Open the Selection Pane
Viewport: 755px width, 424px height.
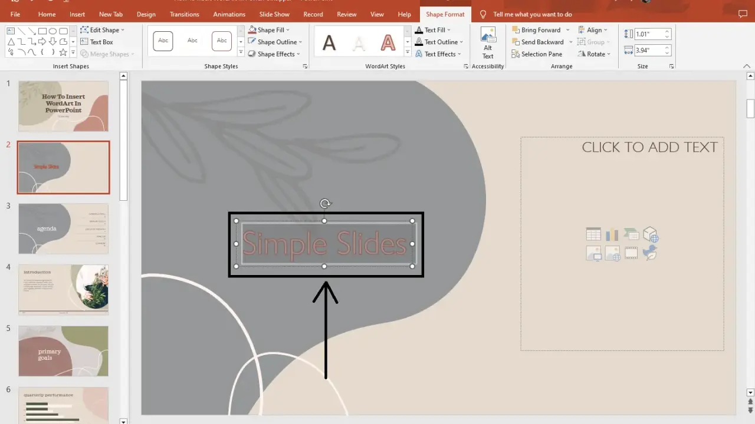pyautogui.click(x=537, y=54)
